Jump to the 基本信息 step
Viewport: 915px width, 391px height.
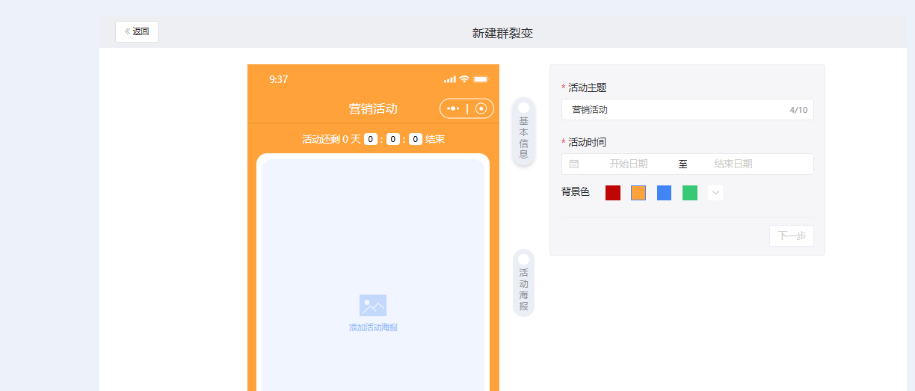pyautogui.click(x=523, y=132)
